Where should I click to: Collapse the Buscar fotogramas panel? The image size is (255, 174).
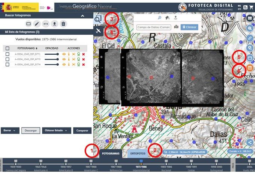point(82,16)
